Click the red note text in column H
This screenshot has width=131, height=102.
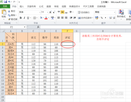[x=102, y=37]
